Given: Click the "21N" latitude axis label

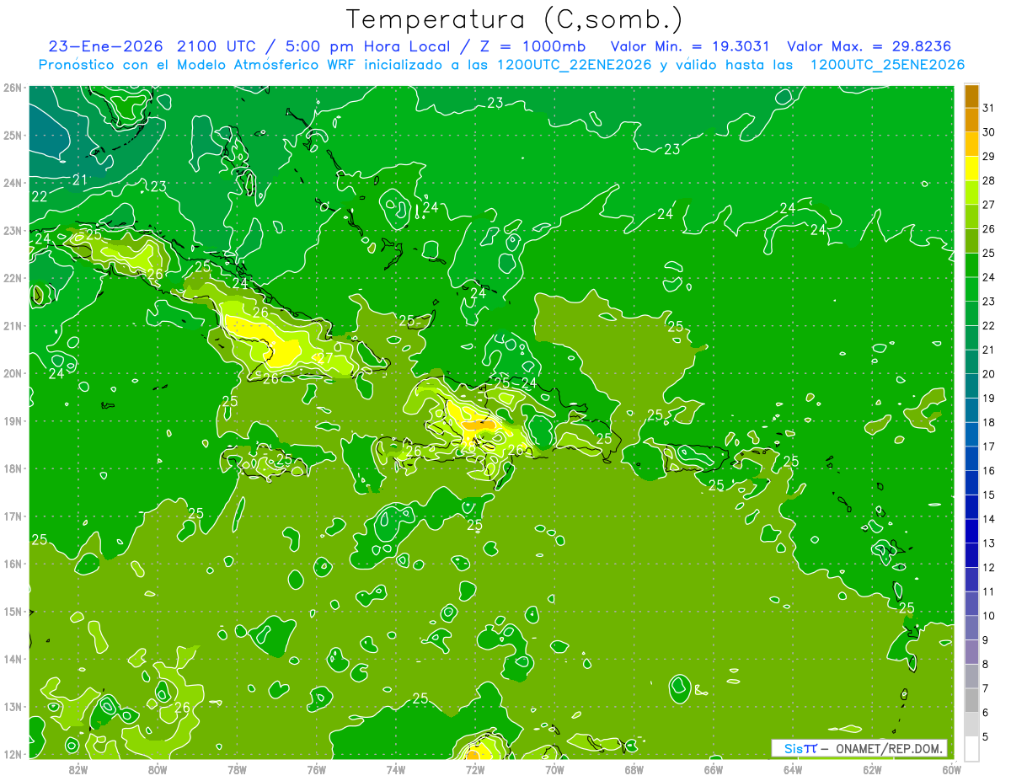Looking at the screenshot, I should tap(12, 325).
